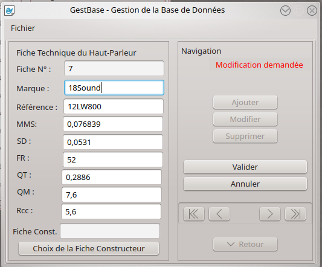Image resolution: width=322 pixels, height=267 pixels.
Task: Close the GestBase window
Action: tap(312, 10)
